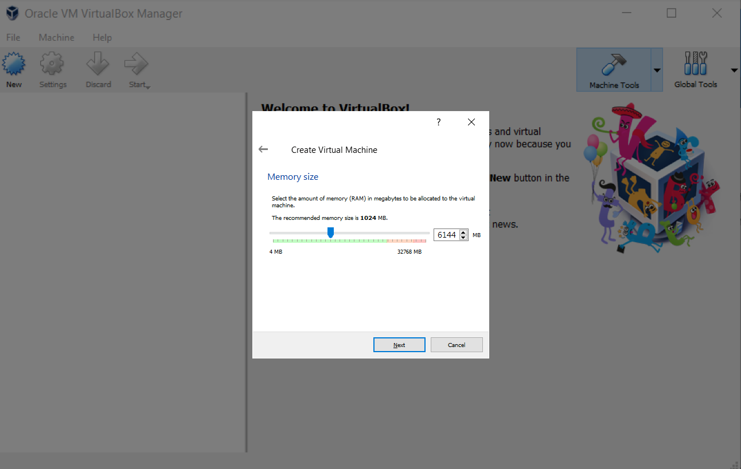Open the Start options dropdown arrow
This screenshot has height=469, width=741.
[x=148, y=87]
